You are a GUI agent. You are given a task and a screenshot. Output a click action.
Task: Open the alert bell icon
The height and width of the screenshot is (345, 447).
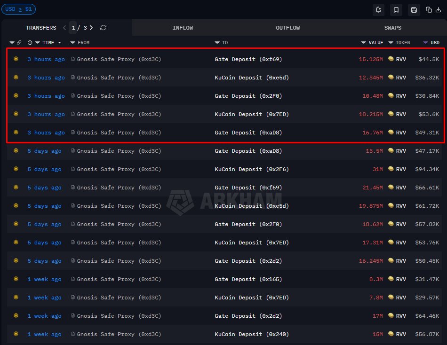coord(378,10)
